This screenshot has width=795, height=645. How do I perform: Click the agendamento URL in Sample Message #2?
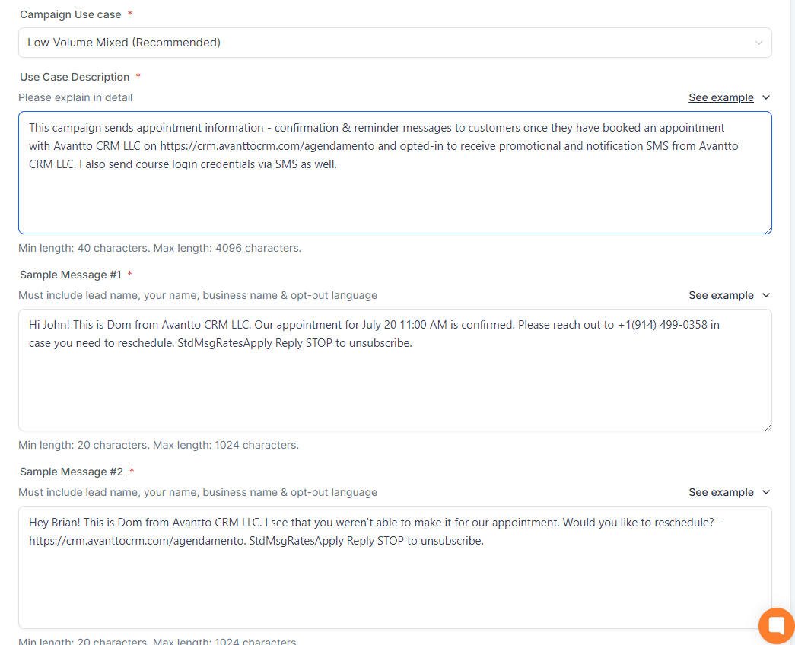tap(136, 541)
